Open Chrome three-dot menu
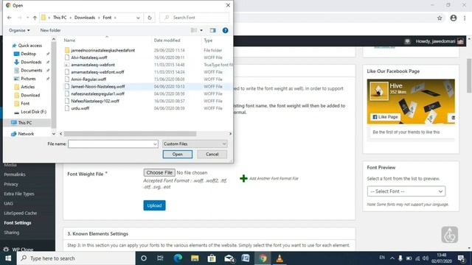The width and height of the screenshot is (472, 265). click(x=465, y=18)
